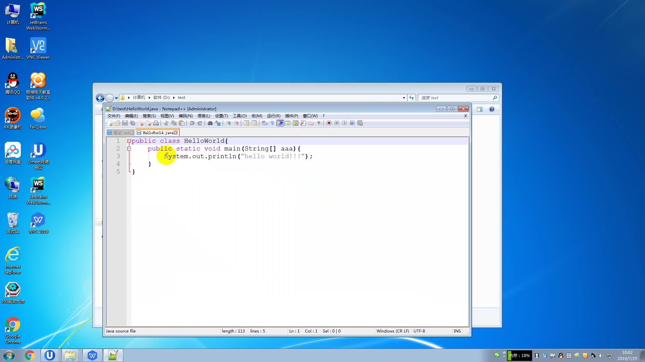Screen dimensions: 645x362
Task: Click the Print icon in toolbar
Action: click(156, 123)
